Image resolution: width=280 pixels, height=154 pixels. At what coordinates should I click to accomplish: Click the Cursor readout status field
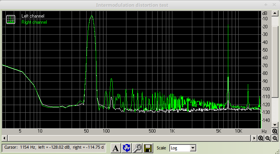54,148
